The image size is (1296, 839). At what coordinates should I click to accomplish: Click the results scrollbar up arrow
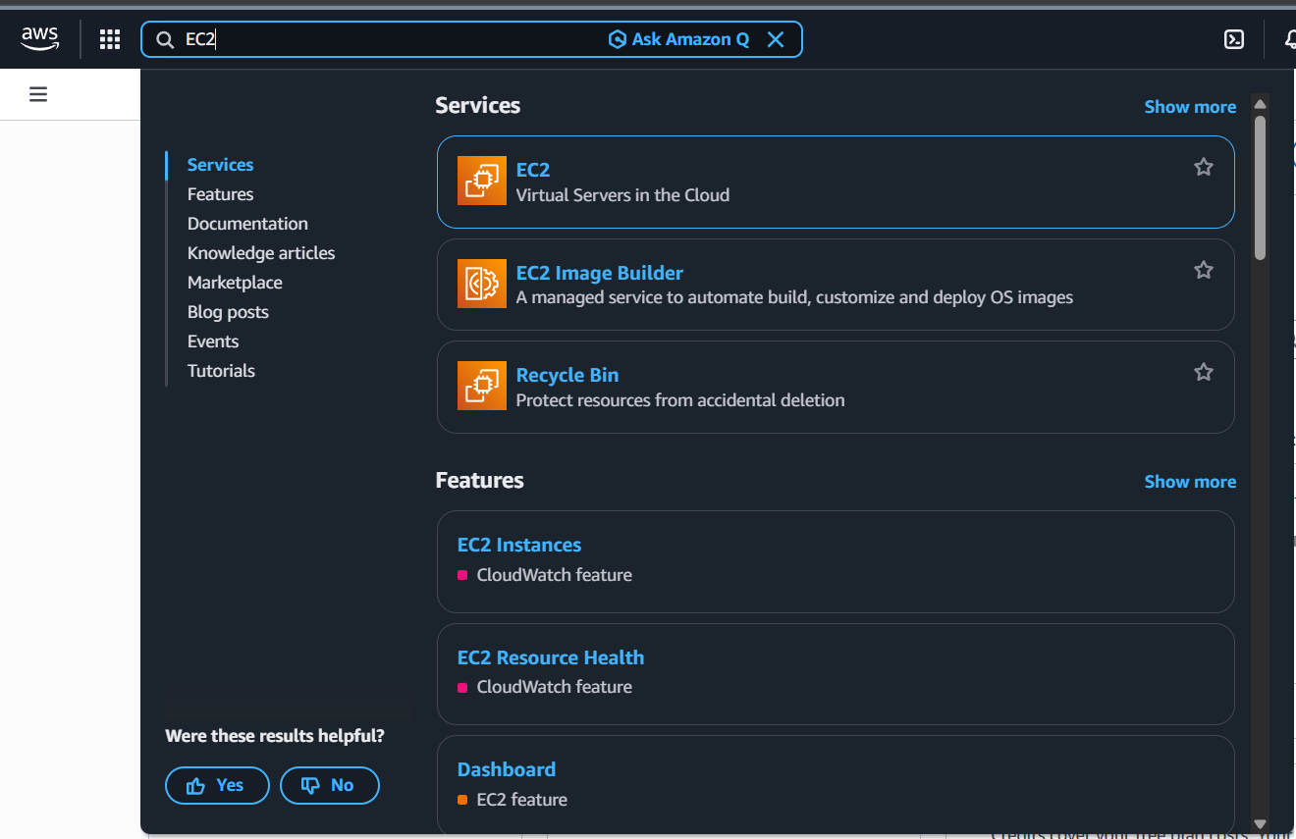pos(1261,104)
